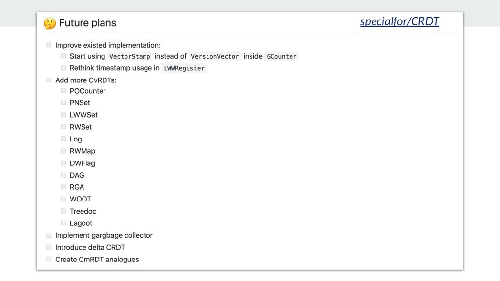Check the RGA checkbox
500x281 pixels.
click(63, 187)
